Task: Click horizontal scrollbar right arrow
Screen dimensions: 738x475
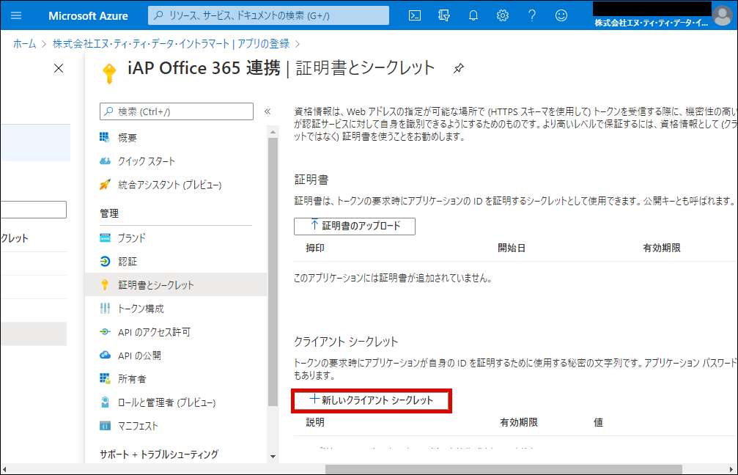Action: point(732,469)
